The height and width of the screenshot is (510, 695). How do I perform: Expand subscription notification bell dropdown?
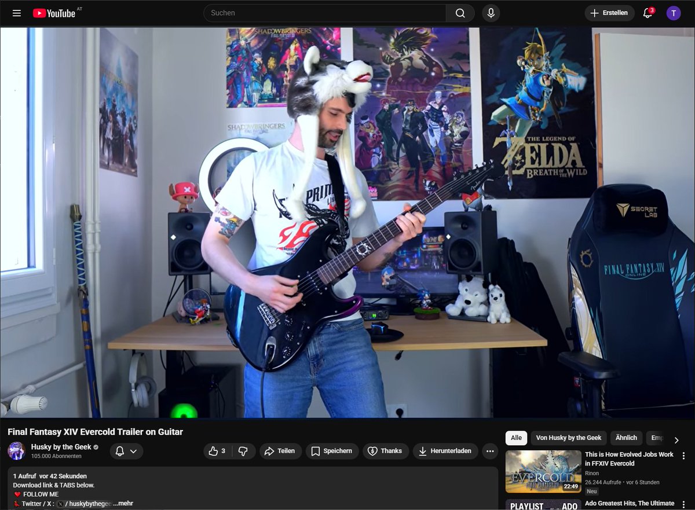pyautogui.click(x=126, y=451)
